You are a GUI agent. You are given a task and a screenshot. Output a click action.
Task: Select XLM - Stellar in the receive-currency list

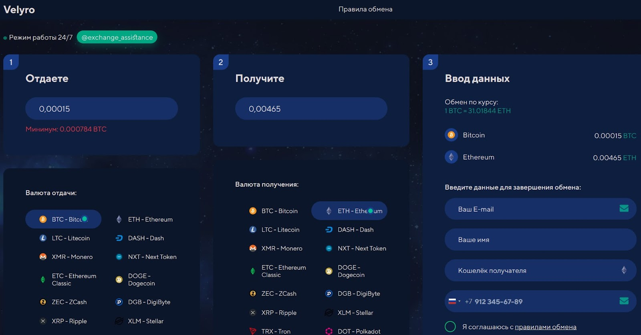point(349,313)
